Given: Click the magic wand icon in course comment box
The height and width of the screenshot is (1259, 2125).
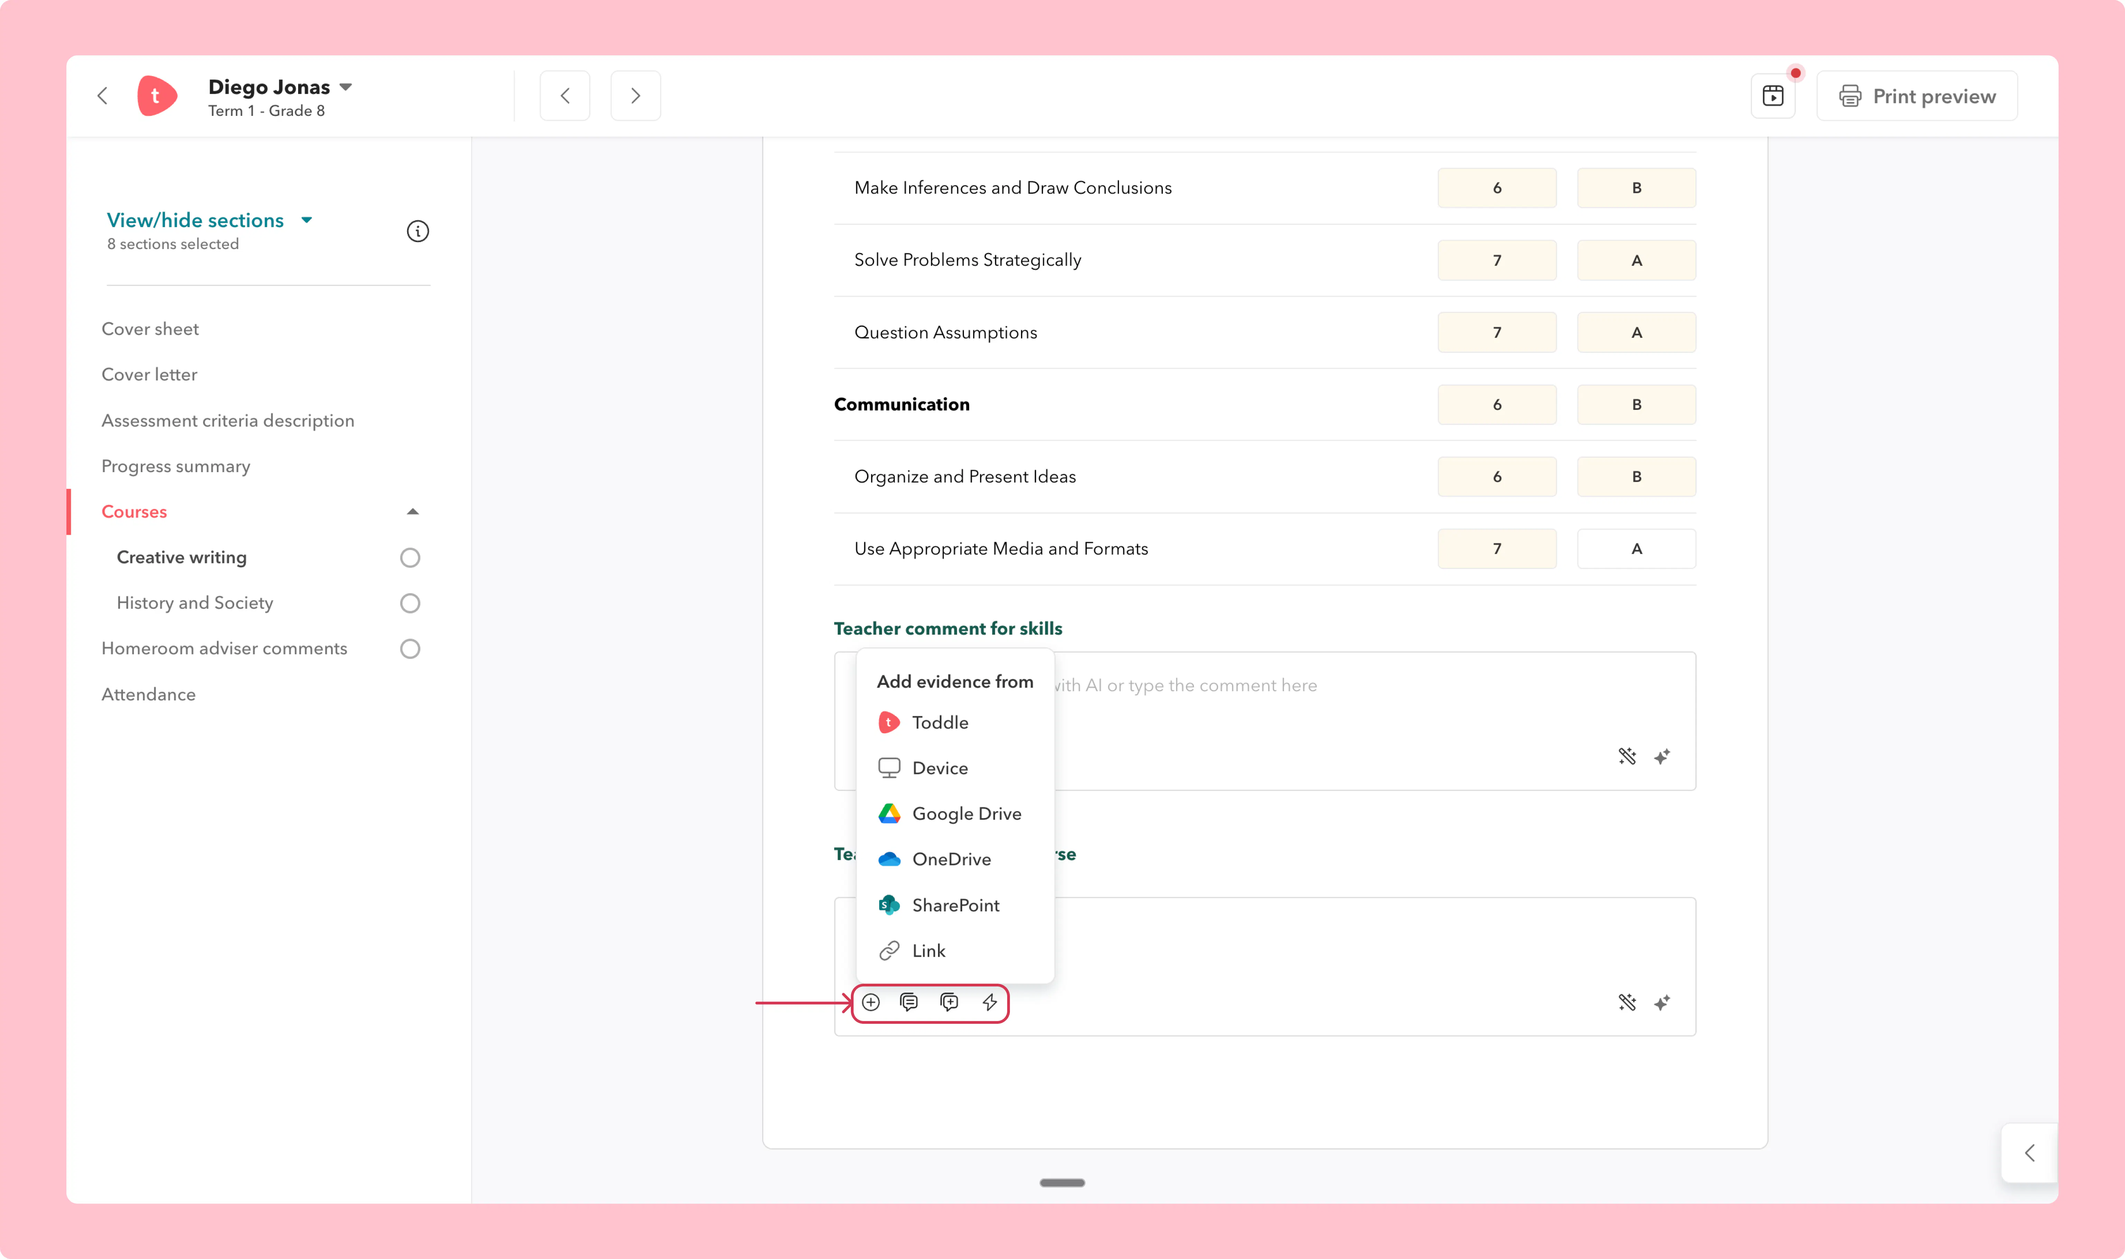Looking at the screenshot, I should (1627, 1003).
